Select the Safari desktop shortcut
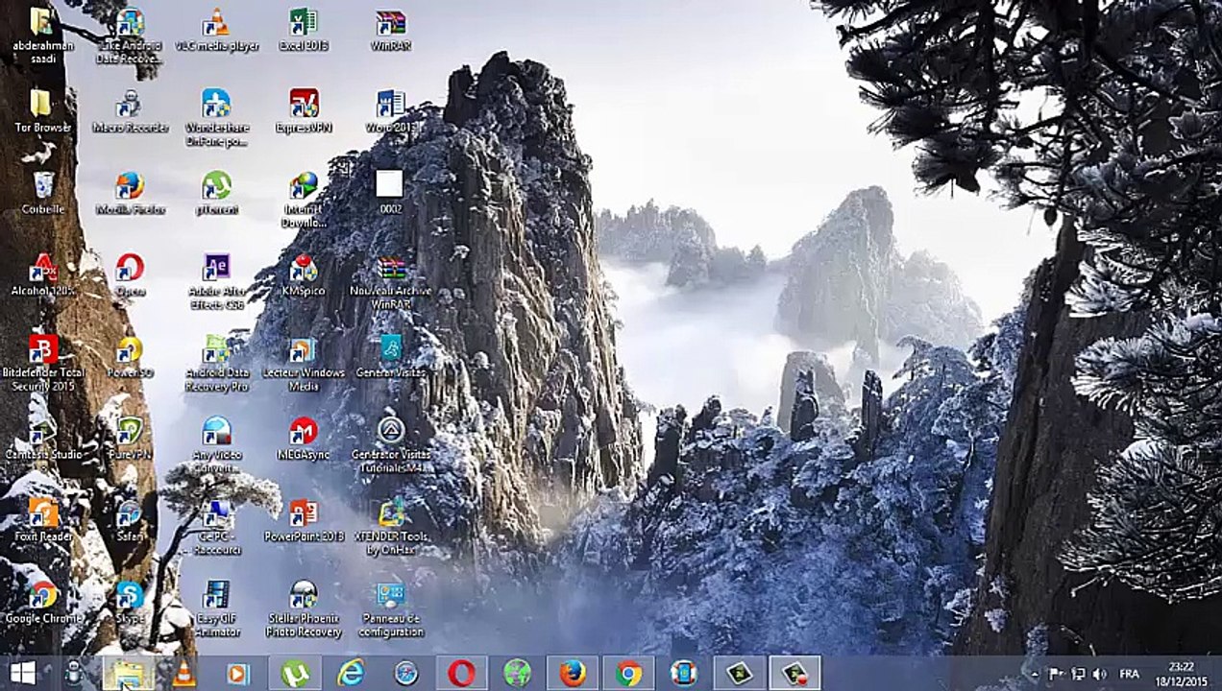The image size is (1222, 691). coord(130,519)
